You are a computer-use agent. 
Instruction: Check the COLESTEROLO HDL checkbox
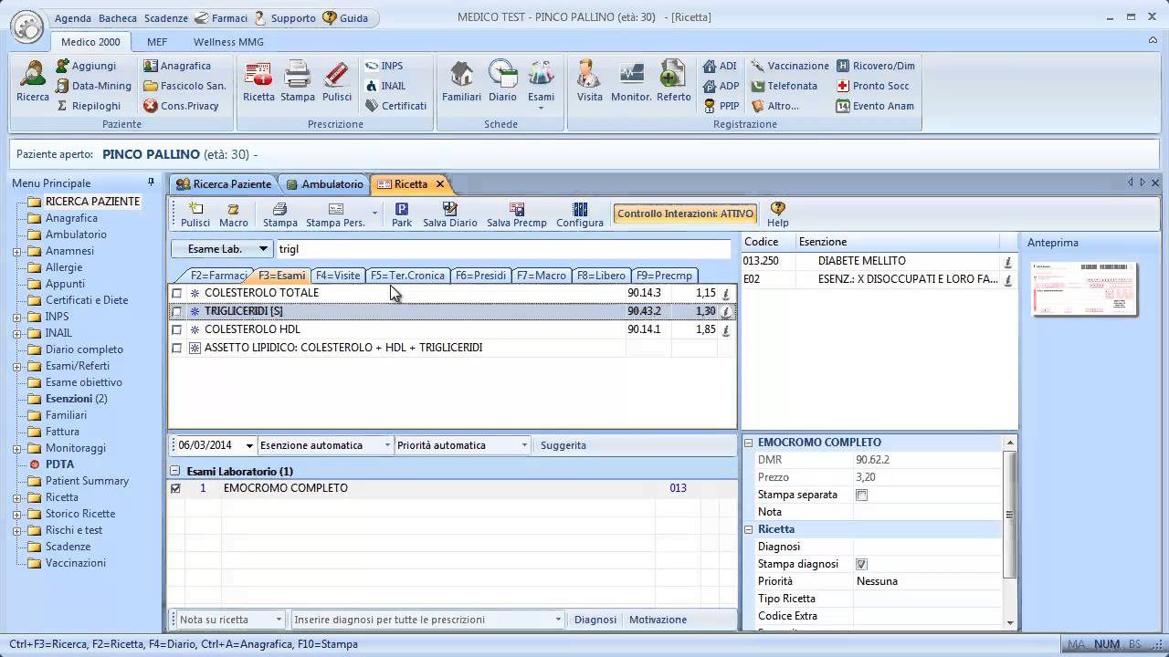tap(177, 329)
